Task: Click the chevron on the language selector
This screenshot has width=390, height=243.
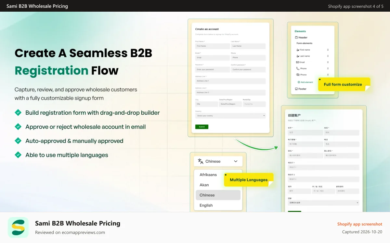Action: [x=236, y=161]
